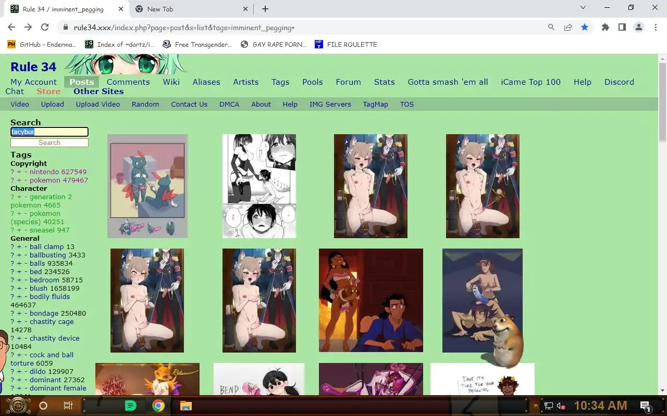Image resolution: width=667 pixels, height=416 pixels.
Task: Open the FILE ROULETTE bookmark
Action: (x=346, y=44)
